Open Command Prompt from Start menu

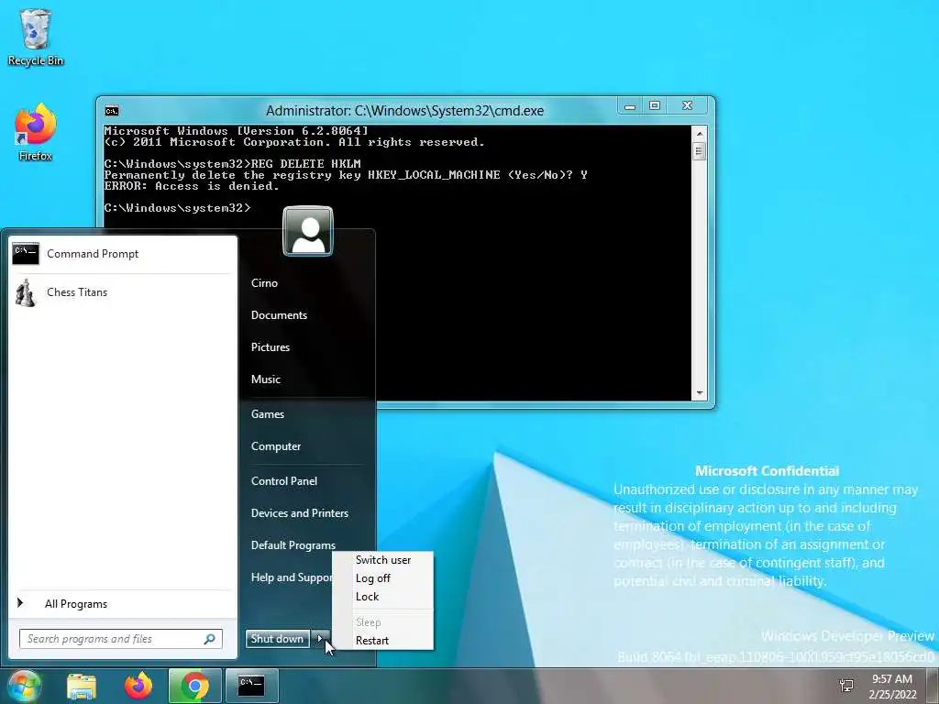[122, 254]
